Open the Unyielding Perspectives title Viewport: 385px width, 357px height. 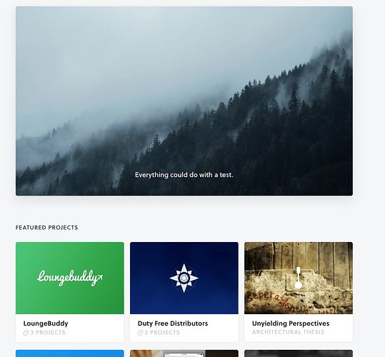pyautogui.click(x=291, y=323)
